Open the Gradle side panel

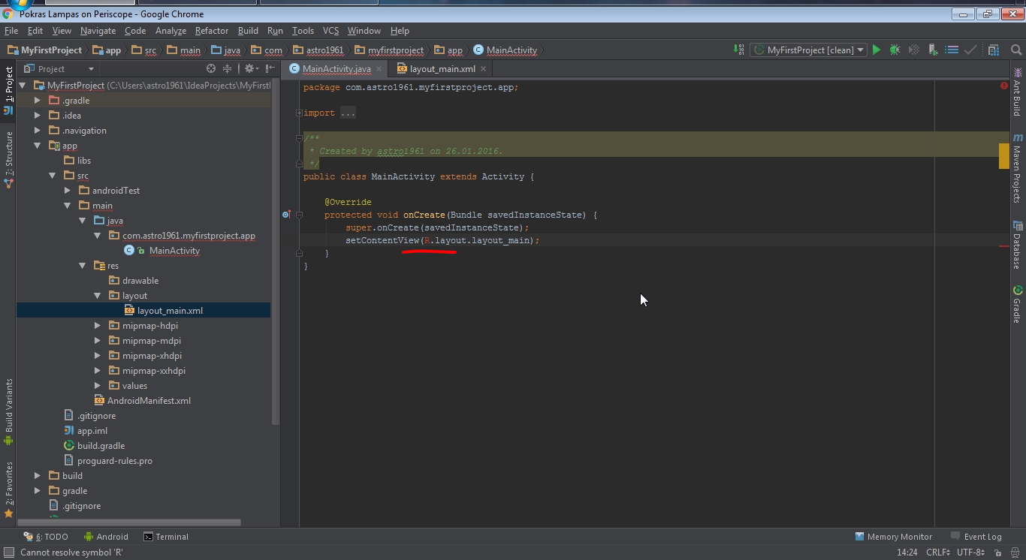pos(1017,304)
